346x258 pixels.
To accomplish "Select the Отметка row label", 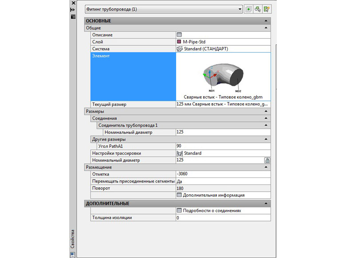I will pyautogui.click(x=133, y=174).
